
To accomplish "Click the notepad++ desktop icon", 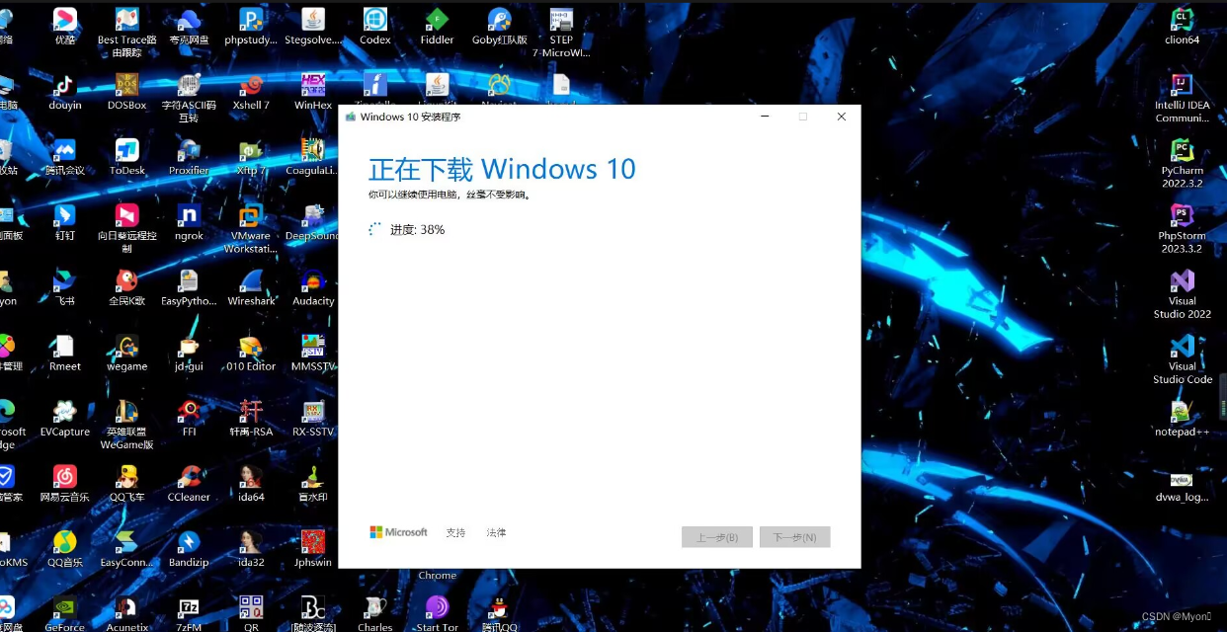I will coord(1183,418).
